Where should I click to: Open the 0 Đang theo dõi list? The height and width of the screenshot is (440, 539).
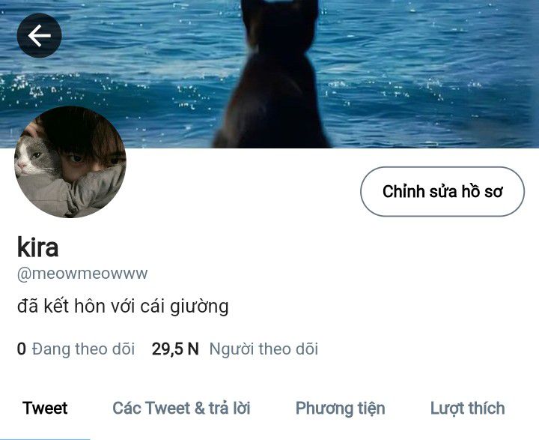76,349
